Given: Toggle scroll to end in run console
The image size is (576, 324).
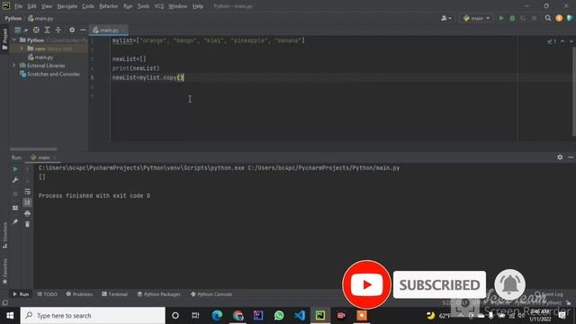Looking at the screenshot, I should (x=27, y=202).
